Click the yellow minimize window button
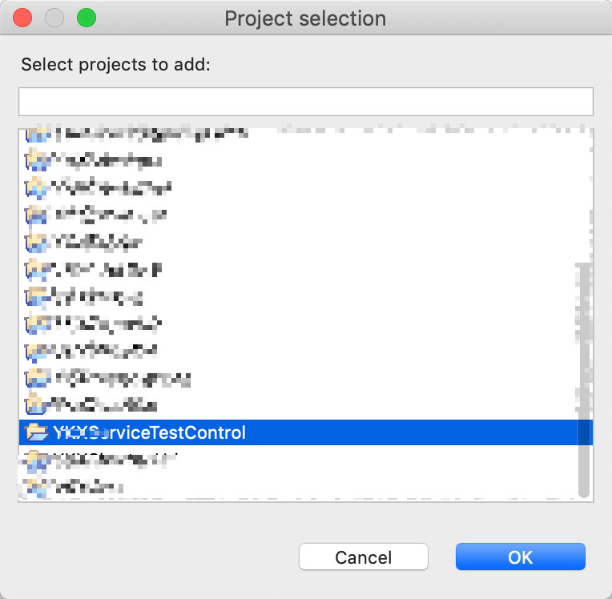 [x=54, y=18]
